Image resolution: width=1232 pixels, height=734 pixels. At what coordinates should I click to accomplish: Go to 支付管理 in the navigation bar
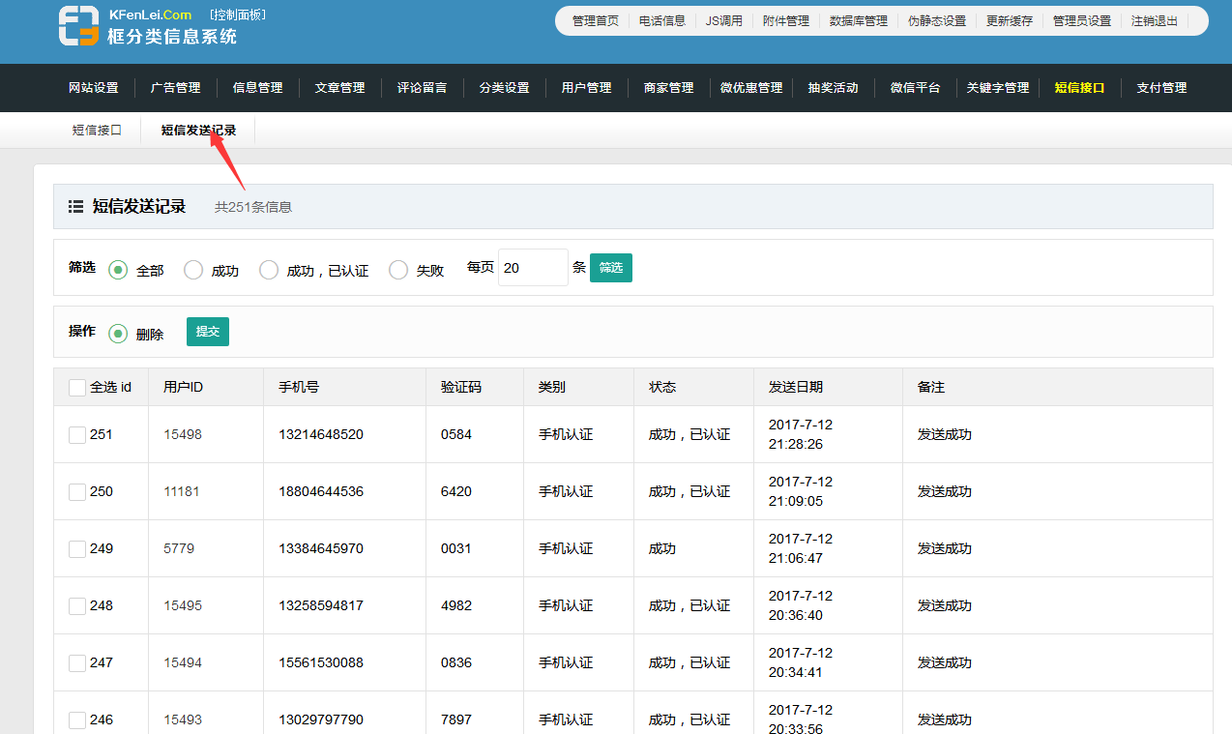click(x=1161, y=88)
